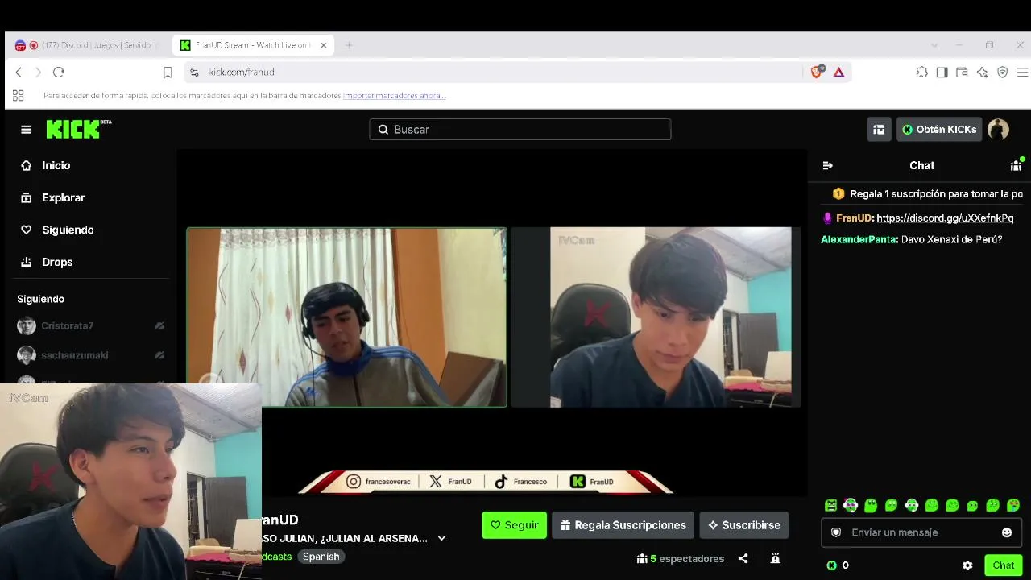Open the Inicio page
This screenshot has height=580, width=1031.
coord(56,165)
